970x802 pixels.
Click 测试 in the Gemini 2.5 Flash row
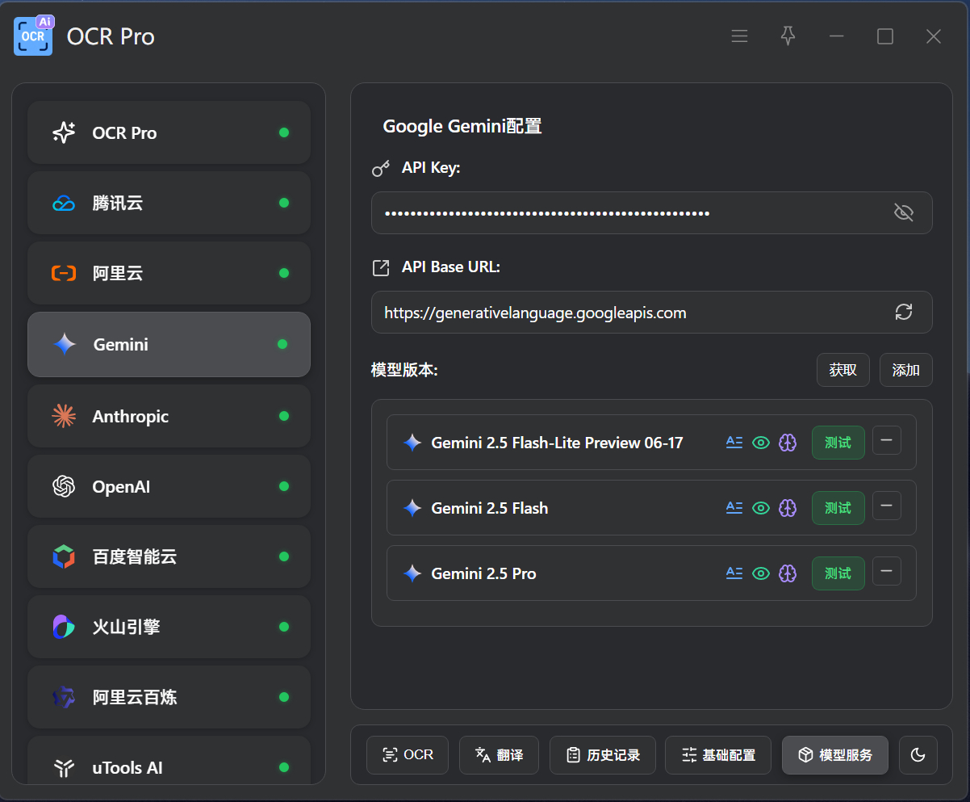(838, 508)
